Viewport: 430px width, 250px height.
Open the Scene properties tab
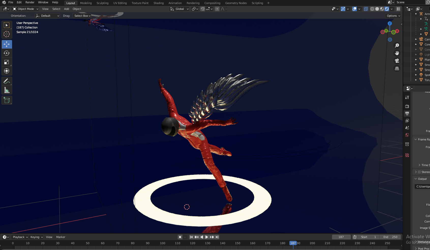click(x=407, y=128)
